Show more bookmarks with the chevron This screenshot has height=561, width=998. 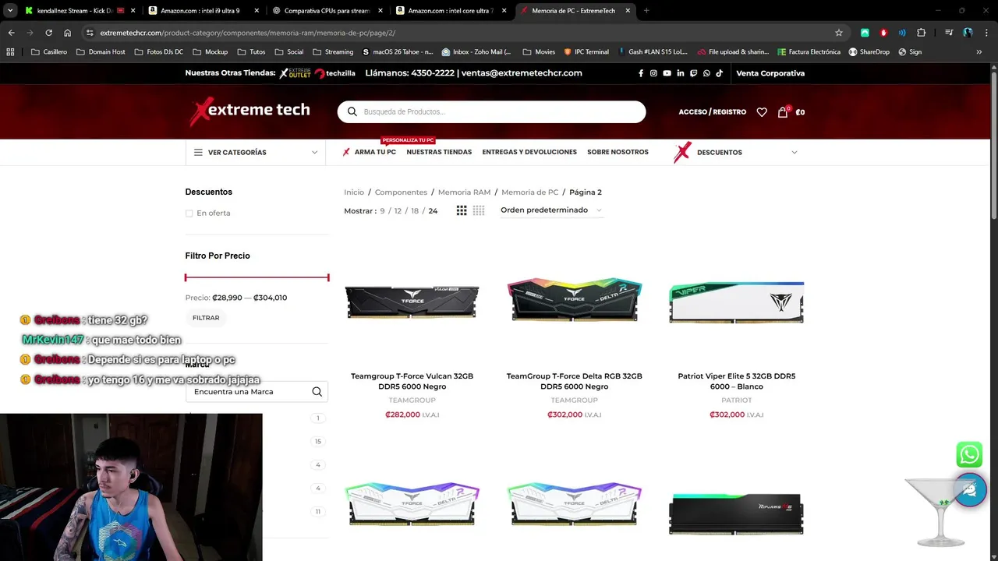coord(979,52)
